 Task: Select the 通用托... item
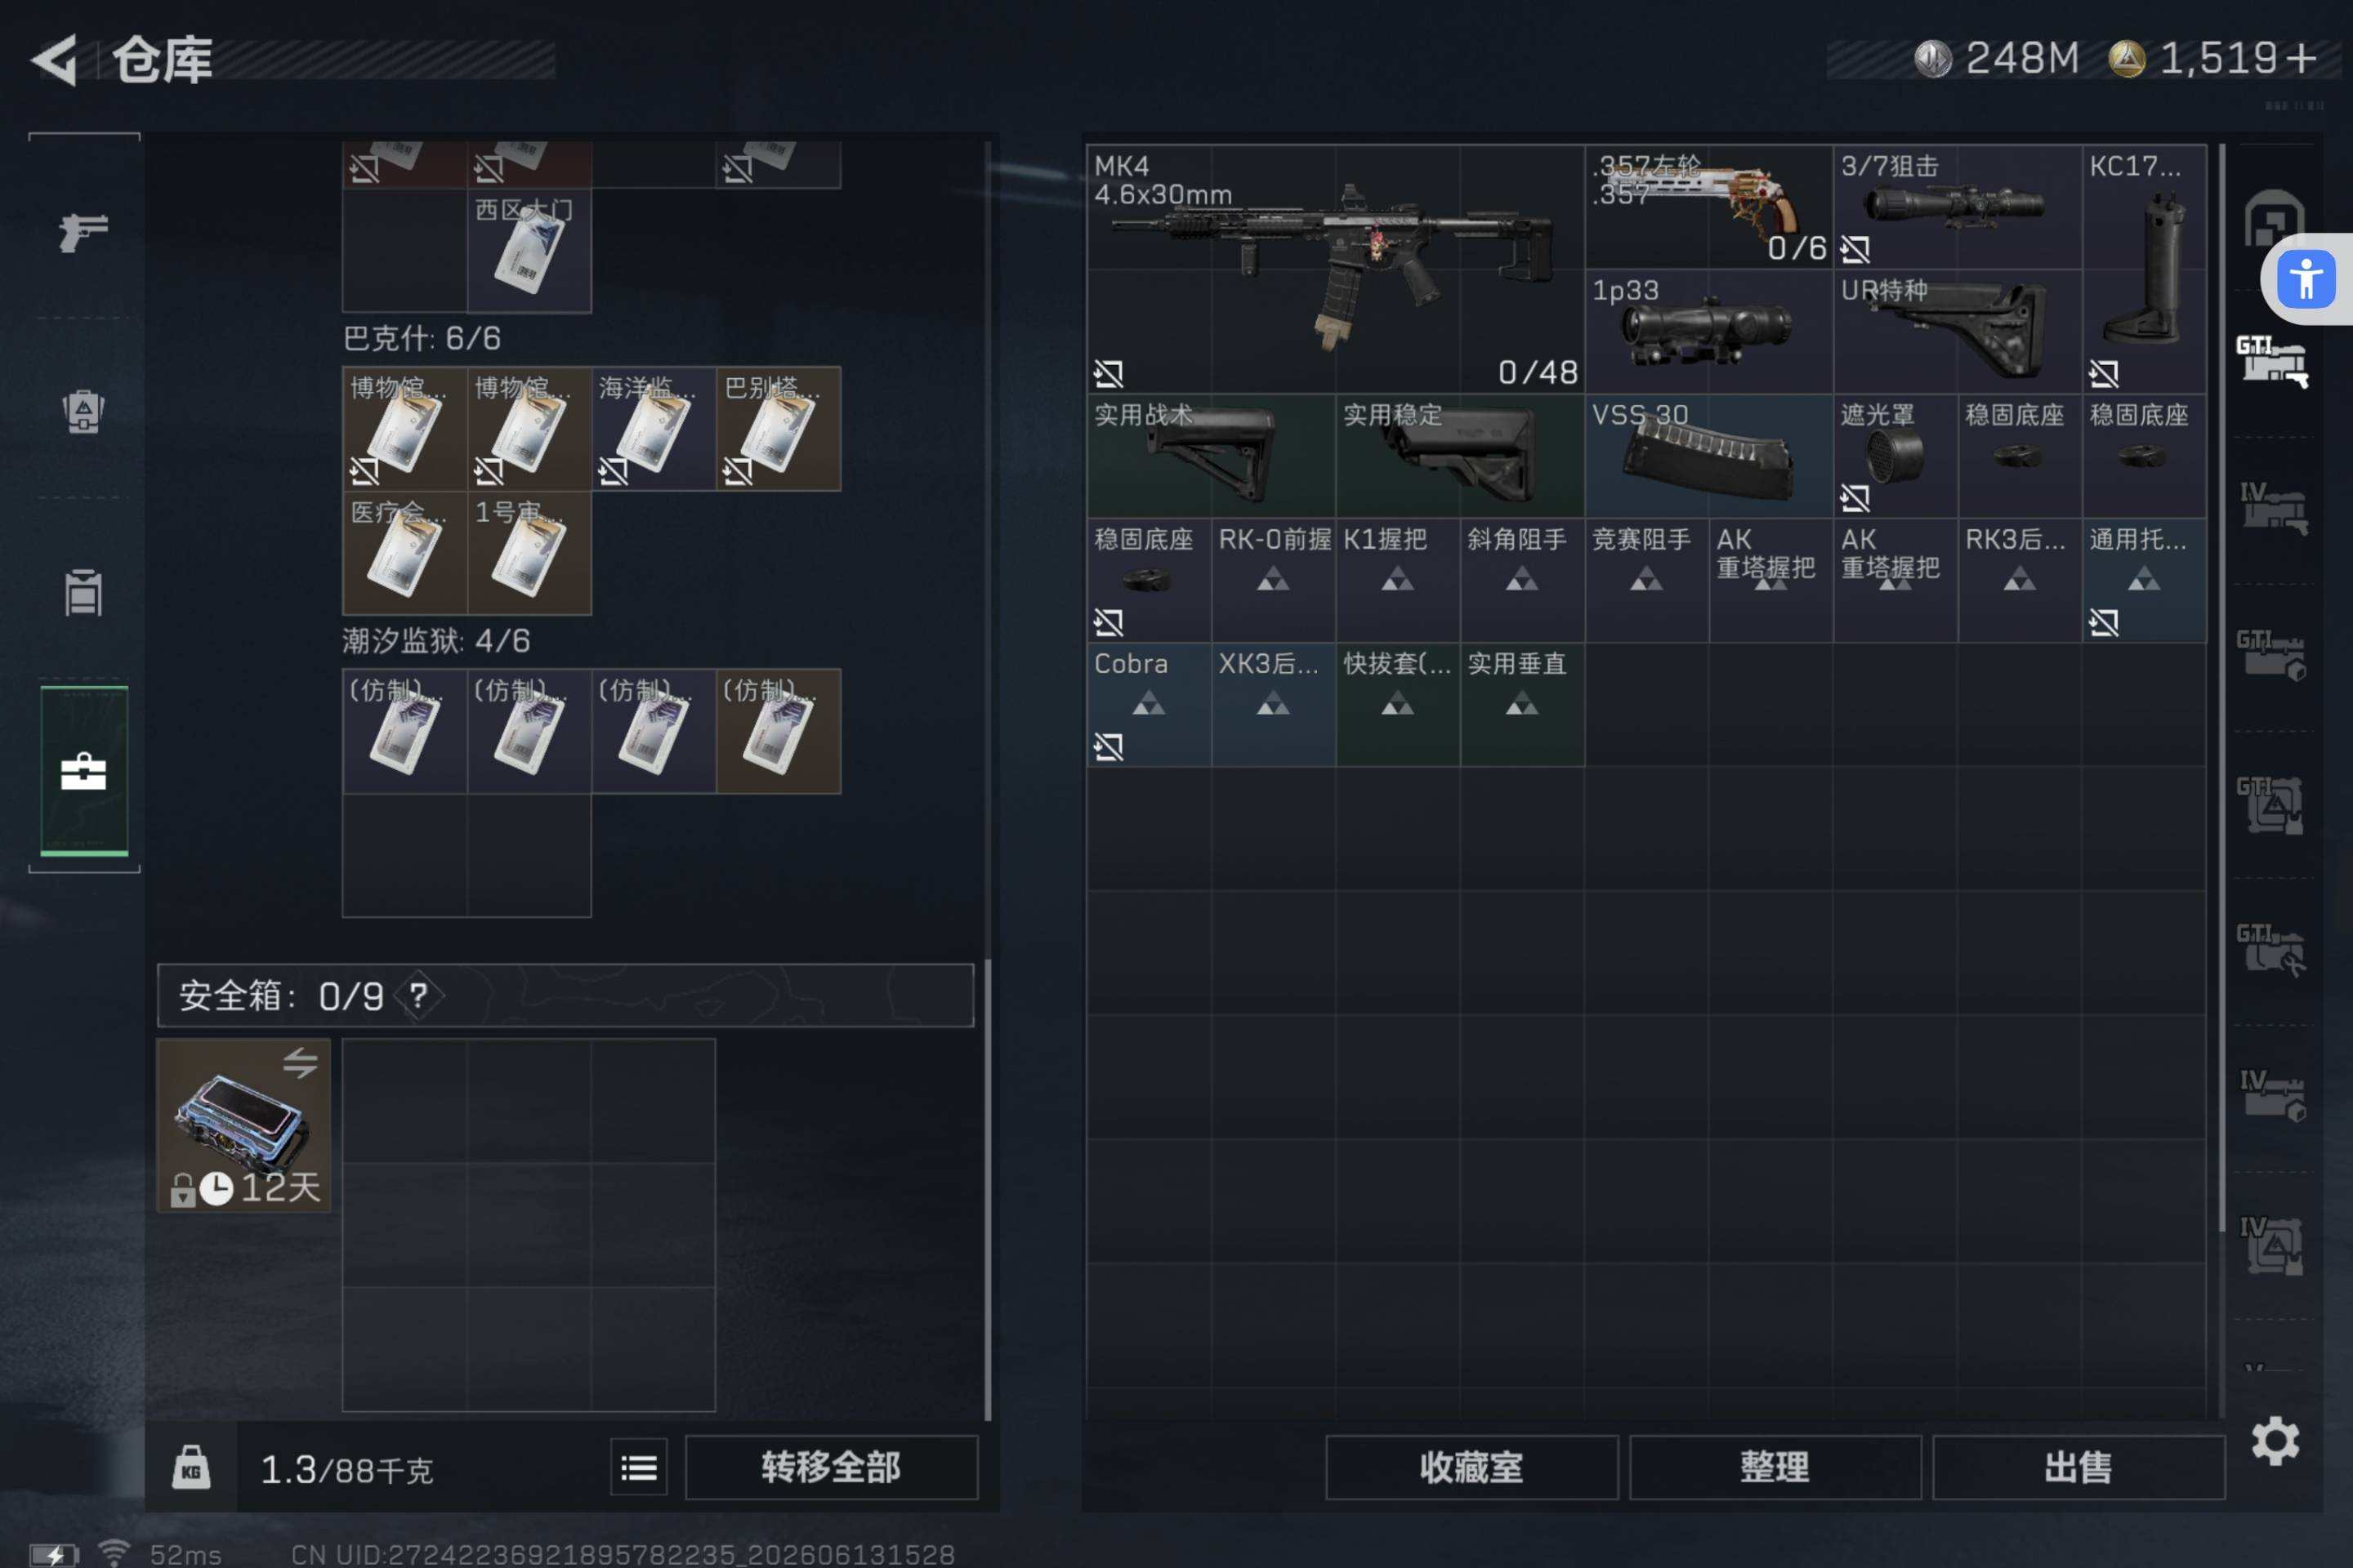click(2144, 580)
